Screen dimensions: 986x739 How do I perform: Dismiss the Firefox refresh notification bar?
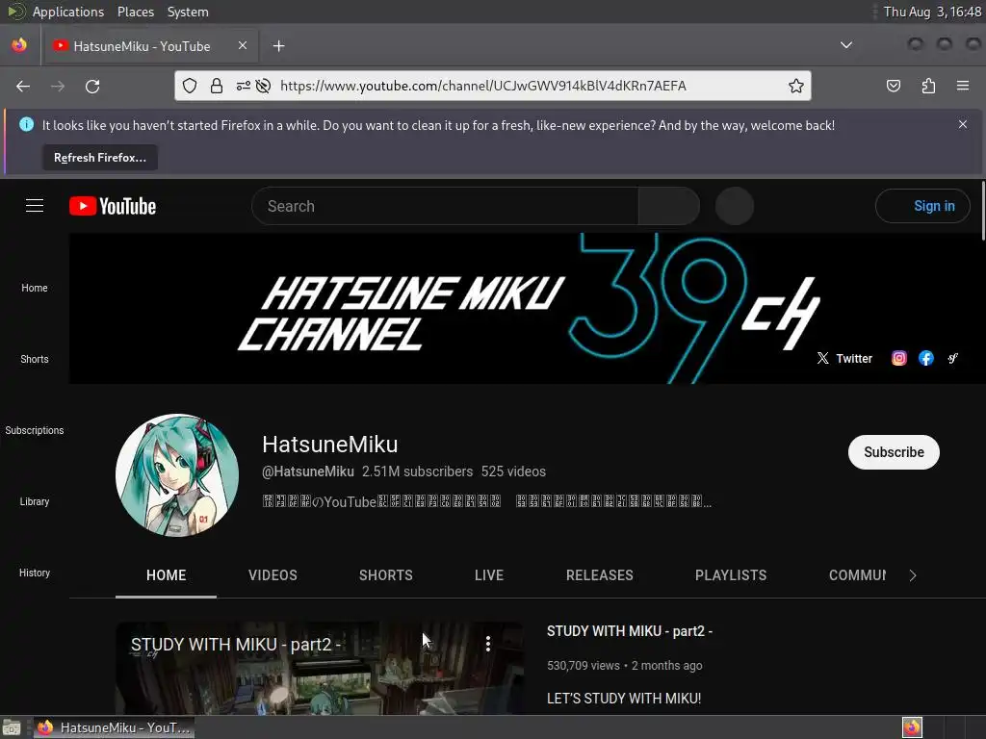[x=963, y=124]
